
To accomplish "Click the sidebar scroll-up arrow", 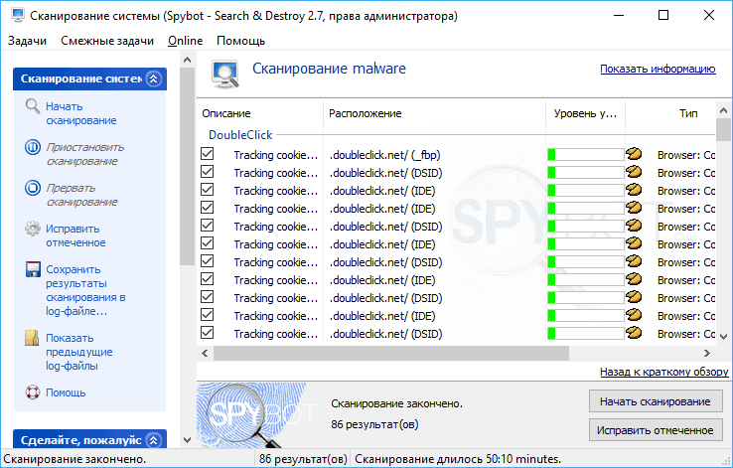I will tap(187, 60).
